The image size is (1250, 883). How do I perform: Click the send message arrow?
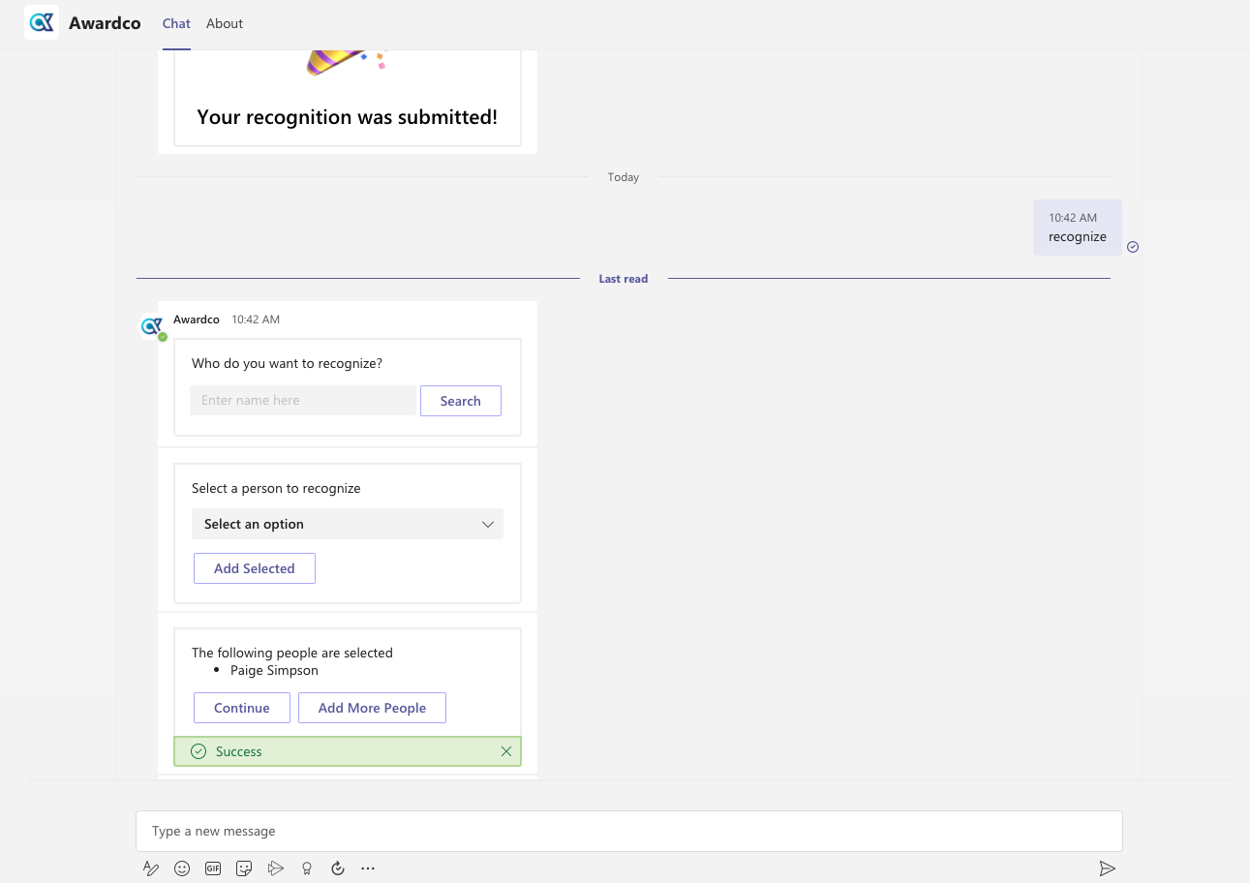click(x=1107, y=868)
